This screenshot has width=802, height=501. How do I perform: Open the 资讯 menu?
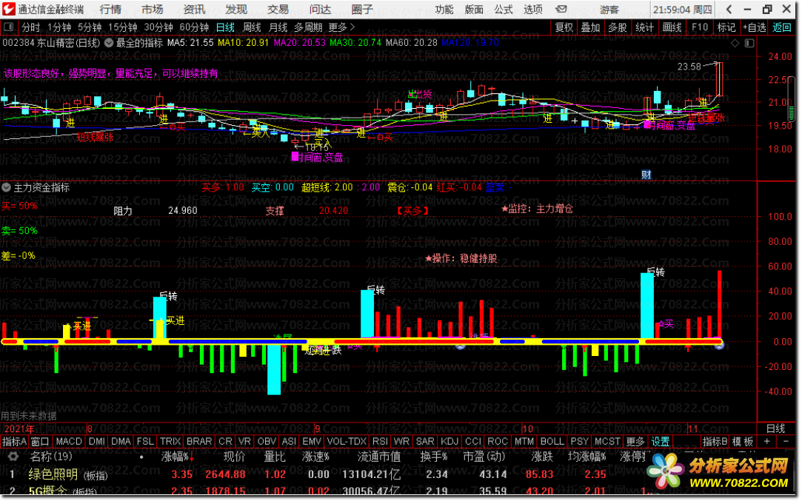(194, 9)
